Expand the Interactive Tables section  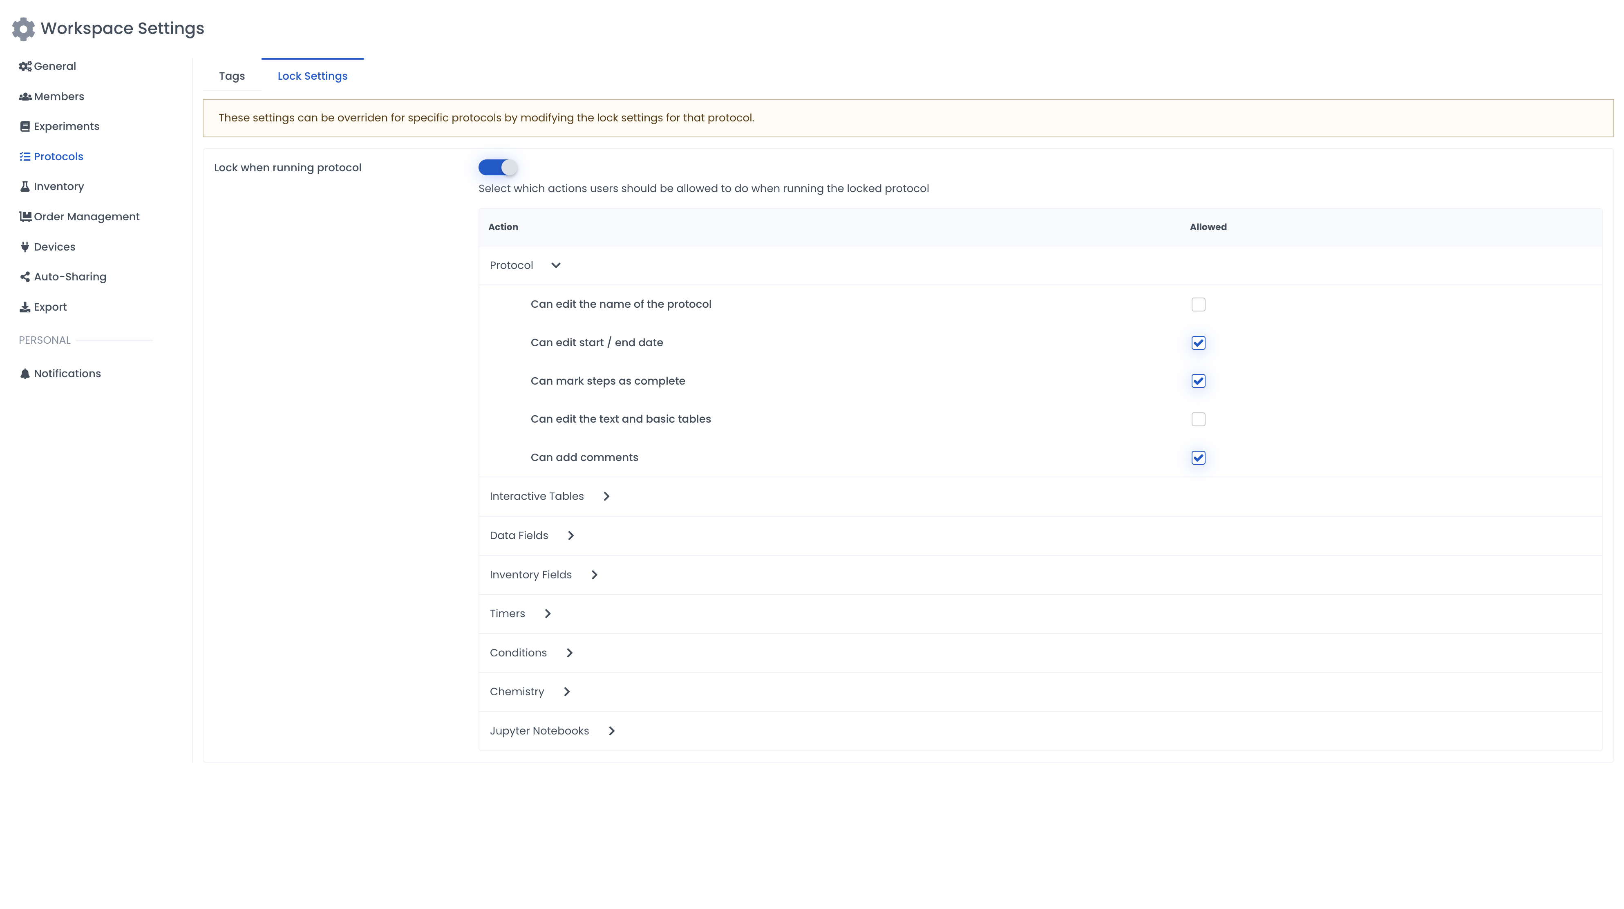pyautogui.click(x=606, y=497)
